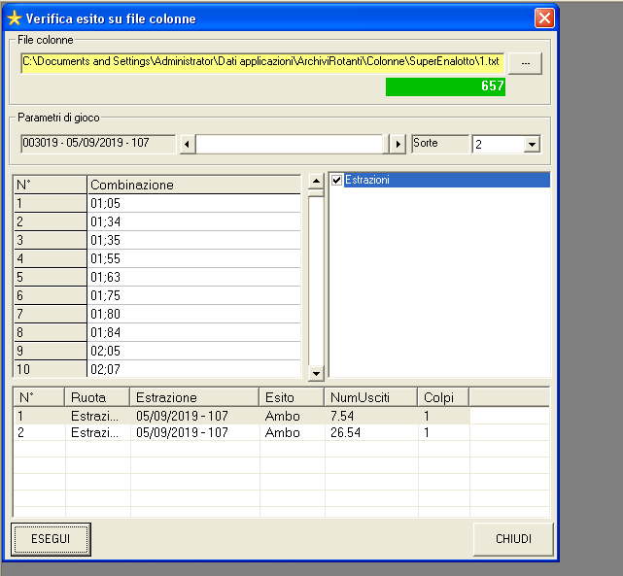Viewport: 623px width, 576px height.
Task: Select combination row 02;05
Action: (x=157, y=351)
